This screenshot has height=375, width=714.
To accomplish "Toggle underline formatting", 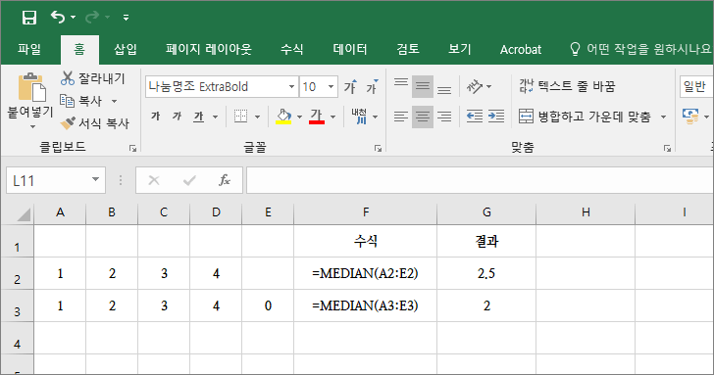I will click(198, 117).
